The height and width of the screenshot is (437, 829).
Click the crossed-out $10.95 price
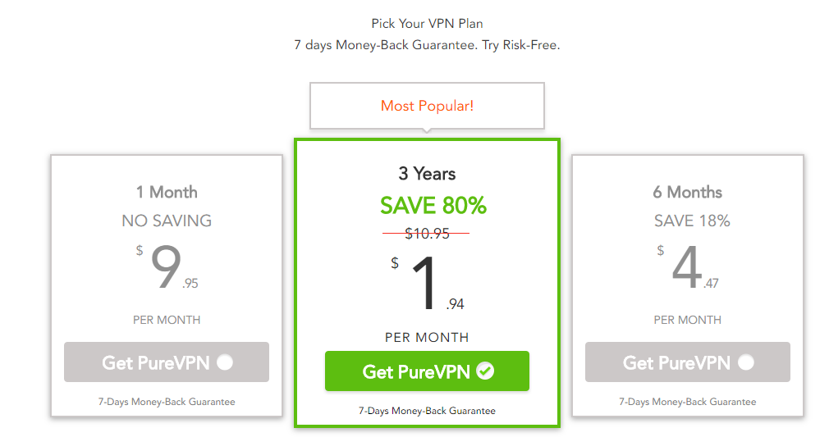click(x=427, y=234)
